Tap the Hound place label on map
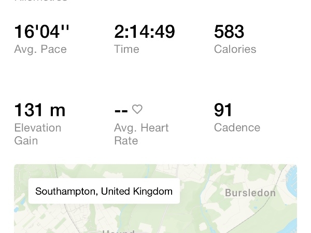 click(119, 231)
